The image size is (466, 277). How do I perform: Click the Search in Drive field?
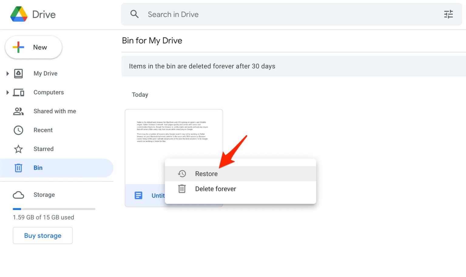(x=212, y=14)
